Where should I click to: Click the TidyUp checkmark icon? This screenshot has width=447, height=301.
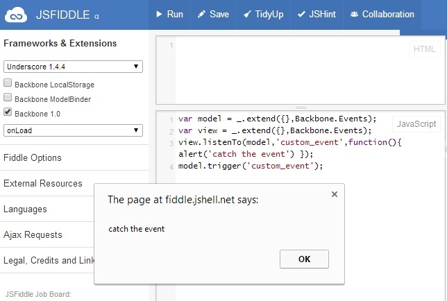tap(248, 14)
